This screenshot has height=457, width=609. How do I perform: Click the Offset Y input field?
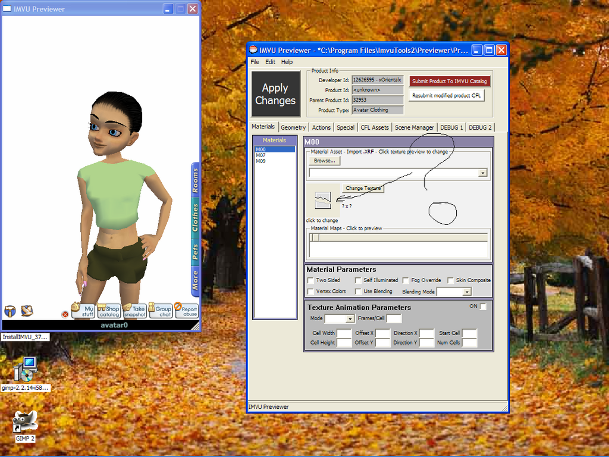coord(382,343)
